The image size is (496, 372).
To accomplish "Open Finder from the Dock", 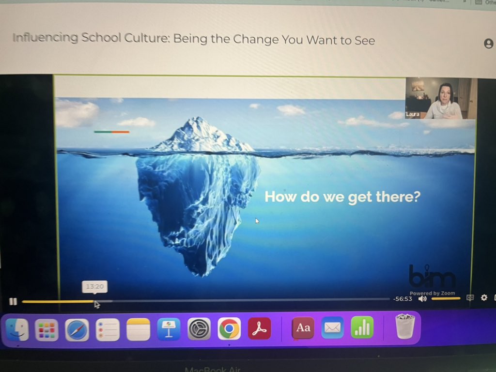I will tap(17, 329).
